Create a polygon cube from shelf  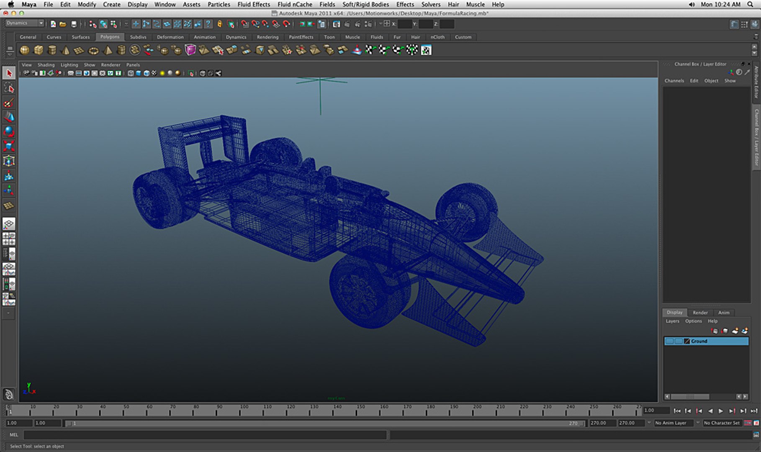tap(39, 50)
